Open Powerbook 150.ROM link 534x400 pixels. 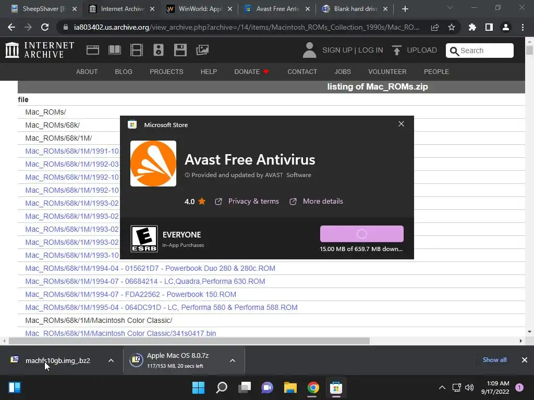coord(131,294)
